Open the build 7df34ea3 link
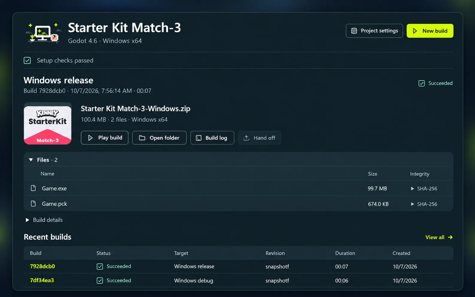 [42, 280]
